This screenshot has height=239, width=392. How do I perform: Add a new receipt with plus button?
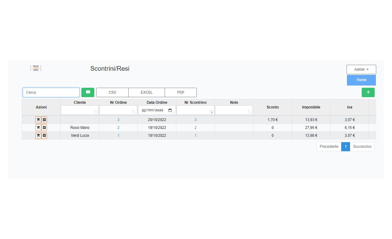click(x=368, y=92)
